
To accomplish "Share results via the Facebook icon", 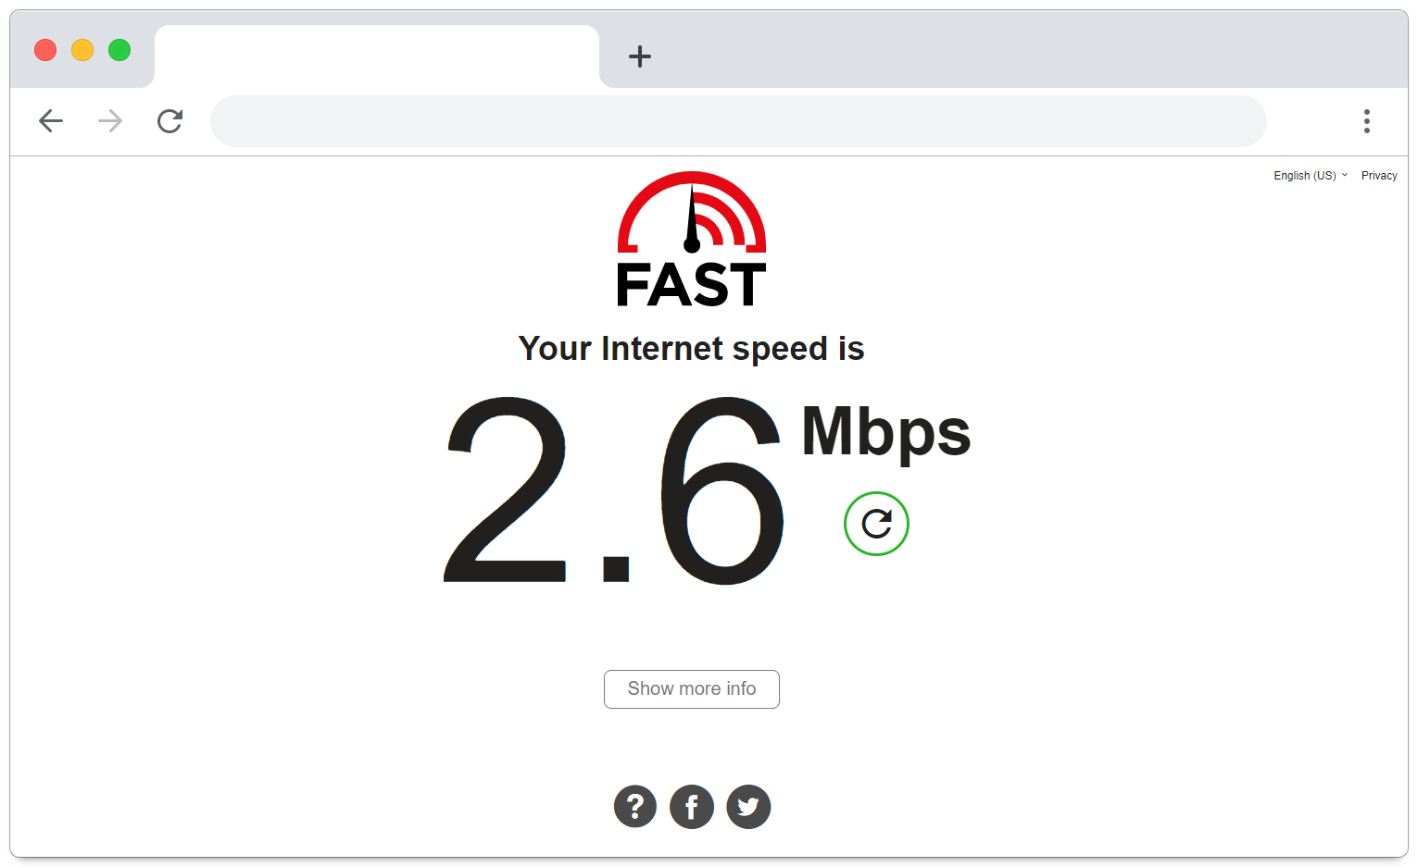I will point(692,806).
